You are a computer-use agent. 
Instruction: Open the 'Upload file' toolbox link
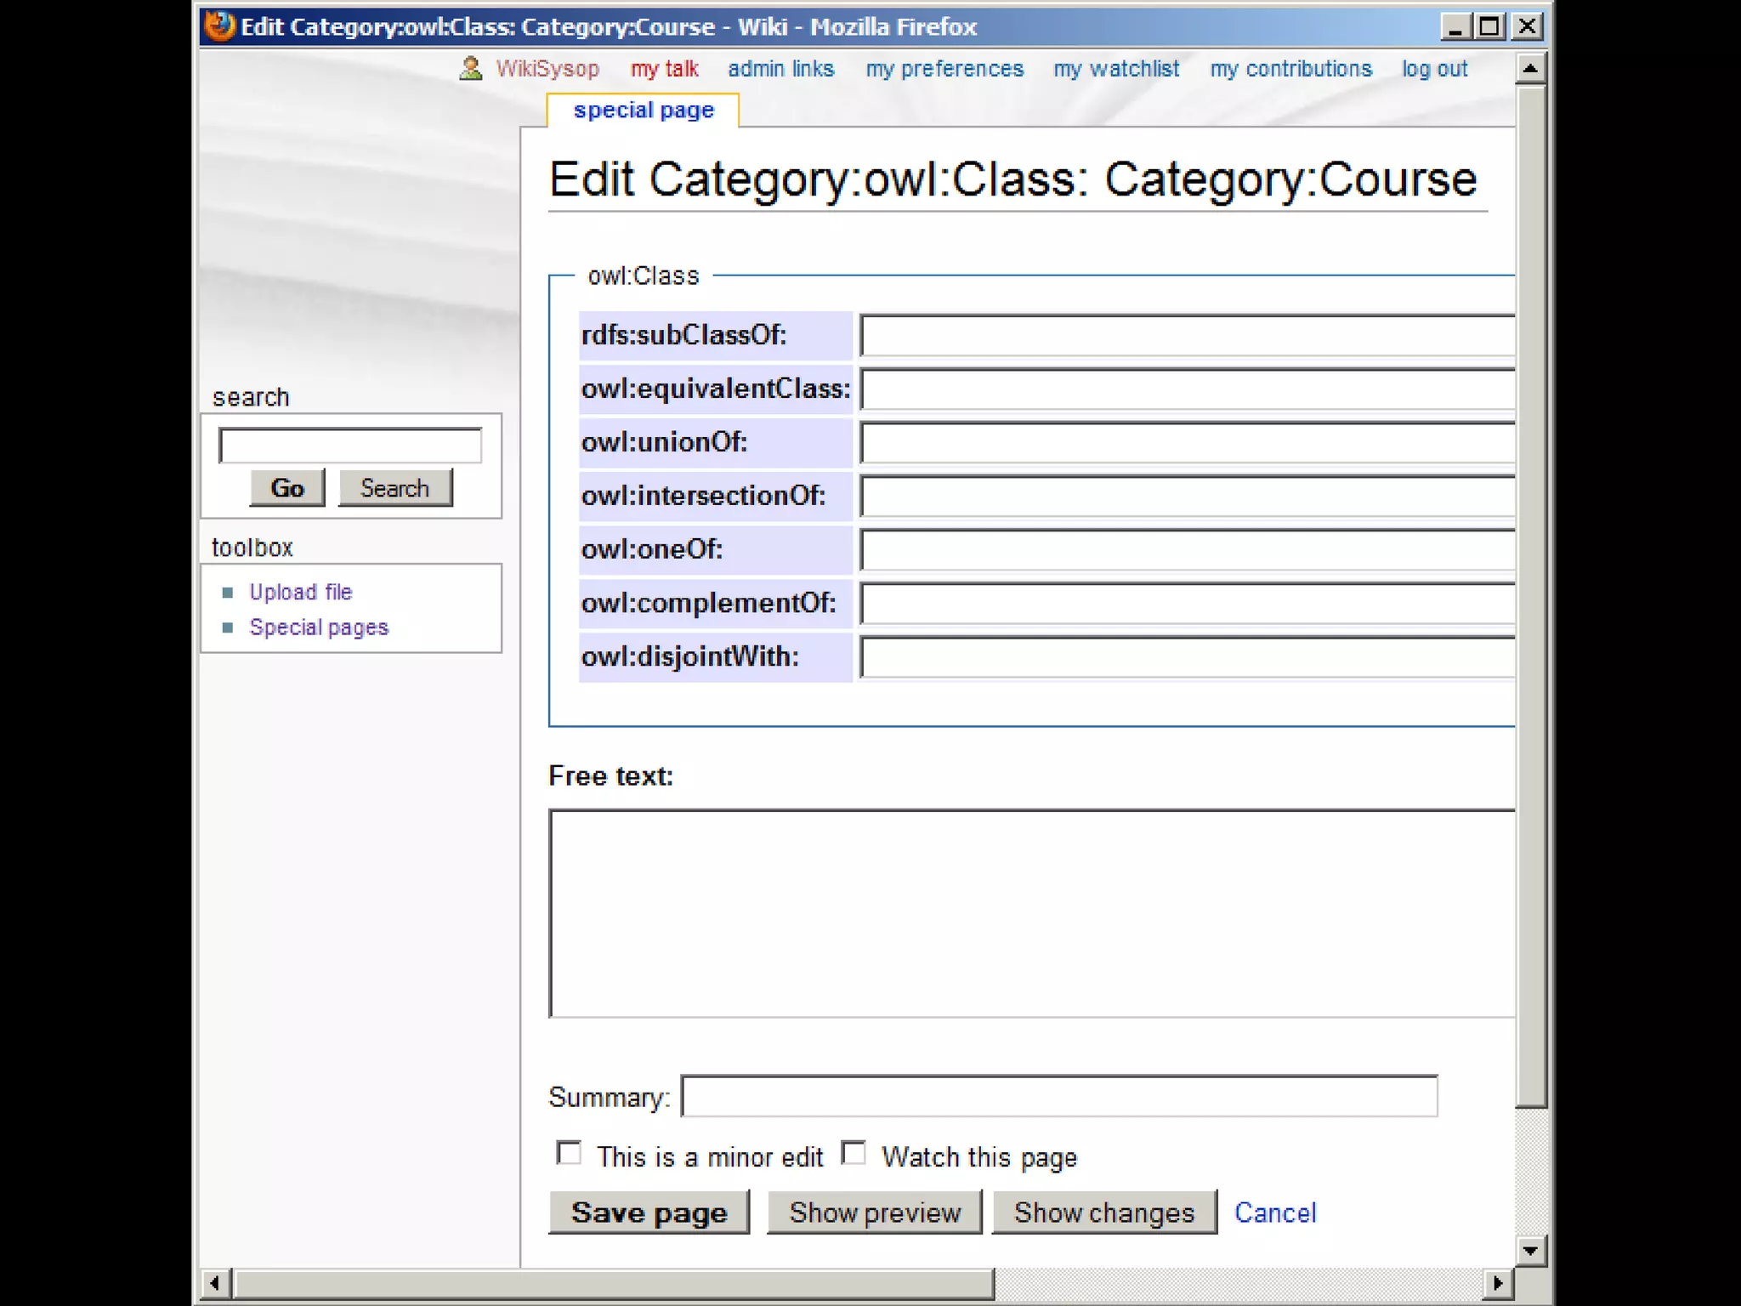click(x=300, y=592)
